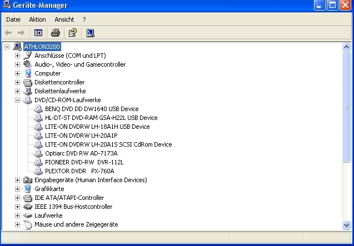Expand Anschlüsse (COM und LPT)

pyautogui.click(x=17, y=56)
